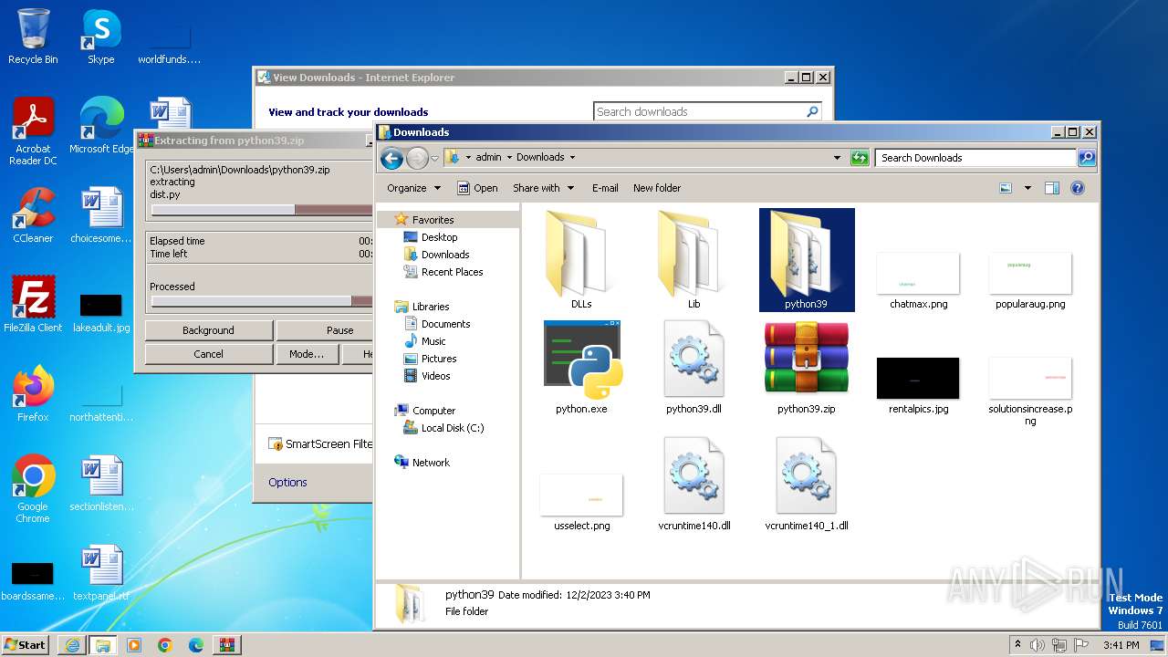Open the Start menu
The height and width of the screenshot is (657, 1168).
(25, 644)
